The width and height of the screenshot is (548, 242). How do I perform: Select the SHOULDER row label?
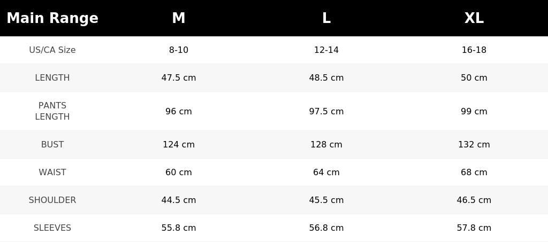(x=52, y=200)
